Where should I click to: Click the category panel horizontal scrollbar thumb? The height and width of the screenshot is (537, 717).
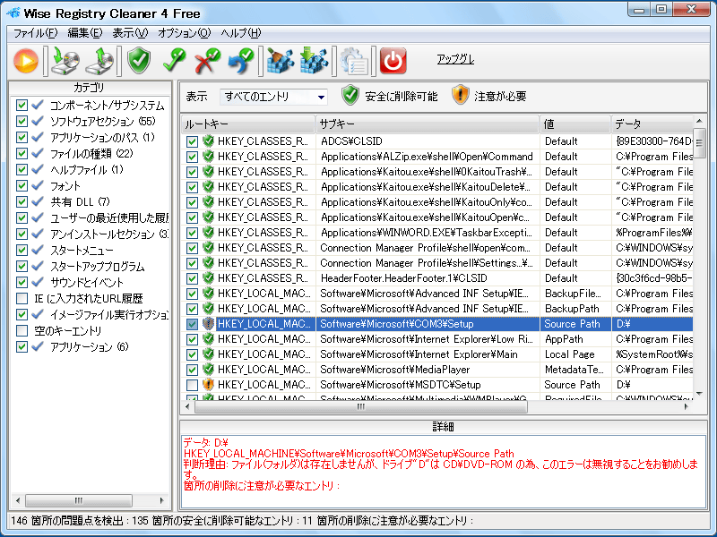click(79, 500)
